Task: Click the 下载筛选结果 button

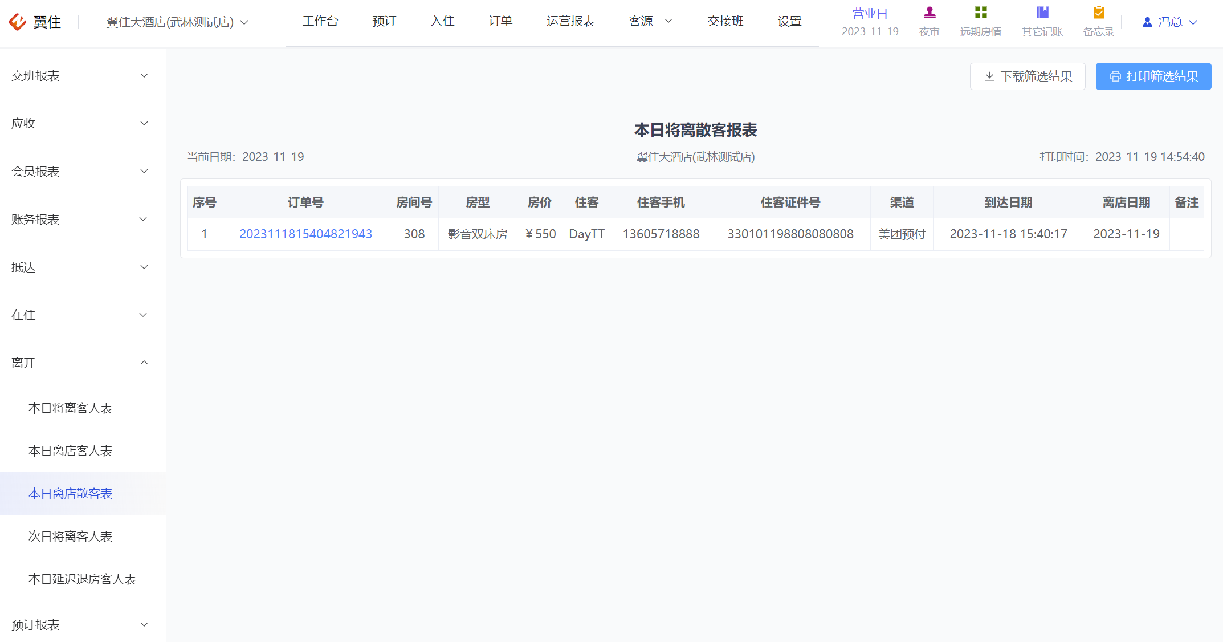Action: (1028, 76)
